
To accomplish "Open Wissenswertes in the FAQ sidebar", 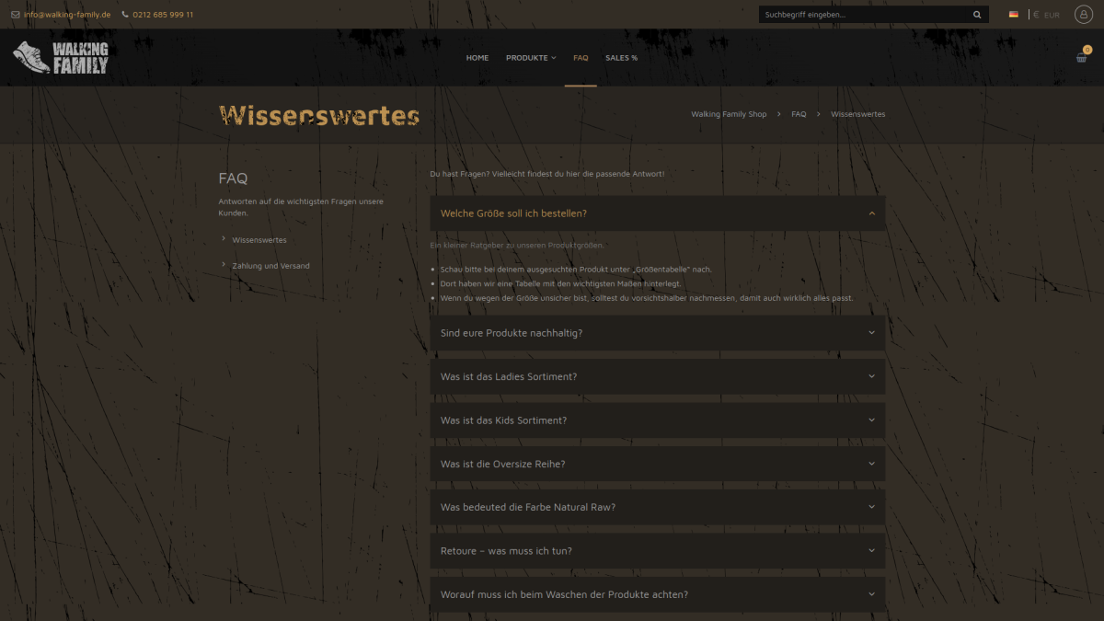I will click(x=259, y=240).
